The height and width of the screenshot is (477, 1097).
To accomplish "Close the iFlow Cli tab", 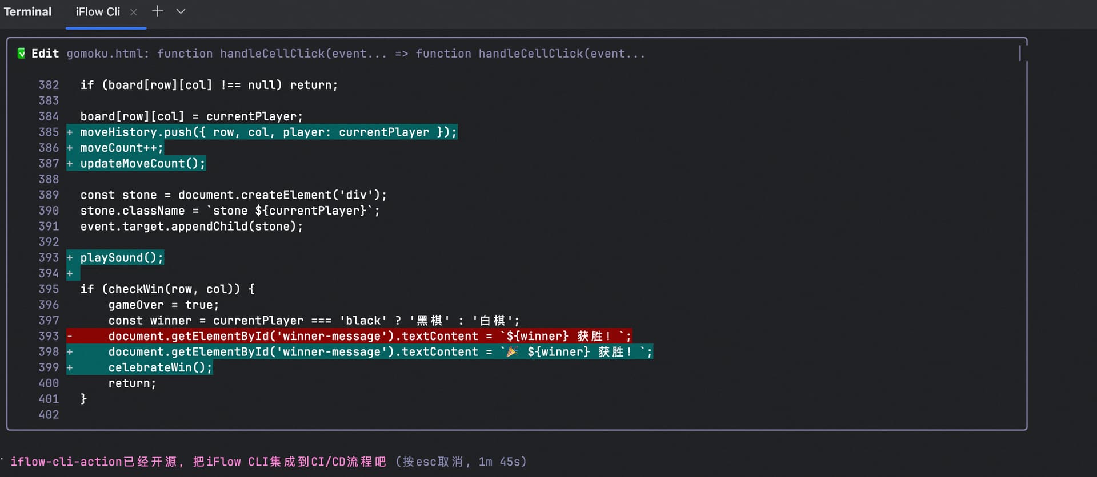I will pyautogui.click(x=133, y=12).
